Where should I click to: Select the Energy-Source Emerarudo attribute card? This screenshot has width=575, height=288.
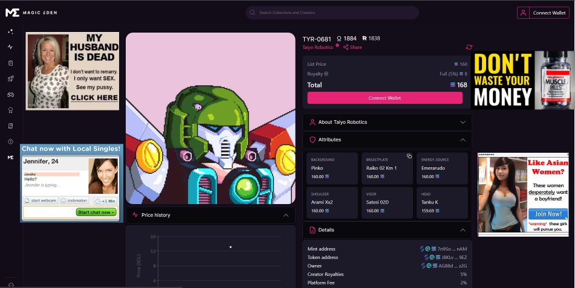point(442,168)
